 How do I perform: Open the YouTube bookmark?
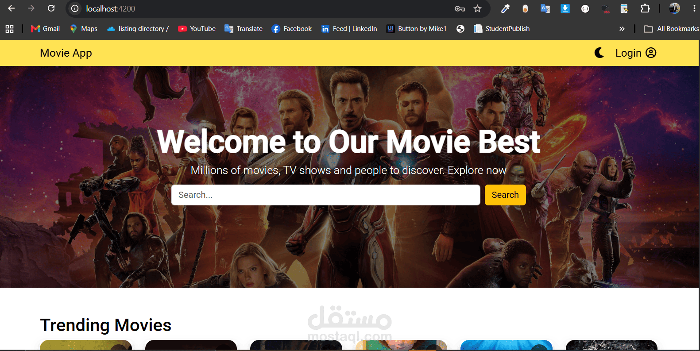[x=197, y=29]
